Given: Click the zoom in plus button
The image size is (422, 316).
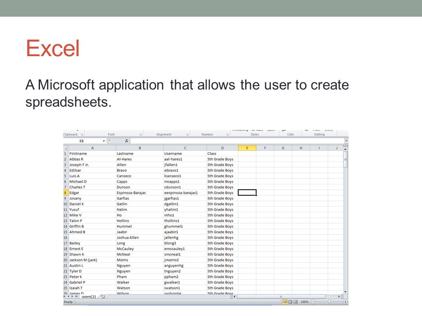Looking at the screenshot, I should pos(346,302).
